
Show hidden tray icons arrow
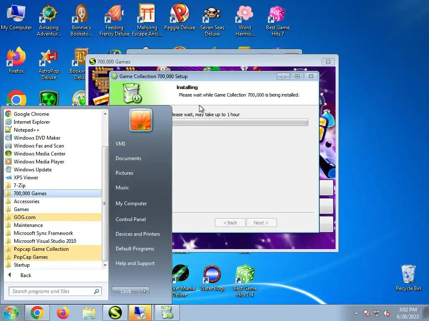pos(356,313)
